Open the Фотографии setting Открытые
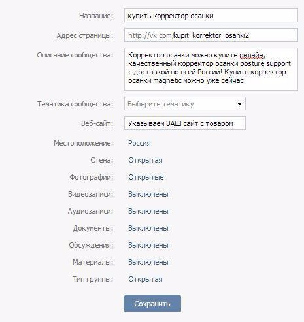This screenshot has height=322, width=304. click(x=146, y=177)
